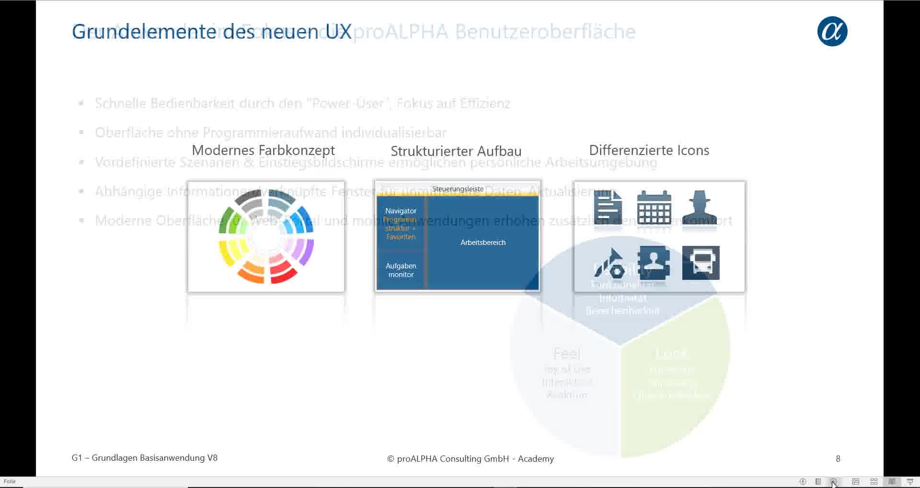
Task: Switch to Normal view
Action: [855, 482]
